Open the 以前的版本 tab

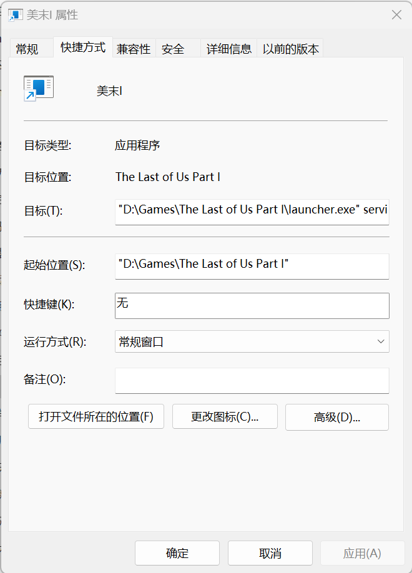290,47
